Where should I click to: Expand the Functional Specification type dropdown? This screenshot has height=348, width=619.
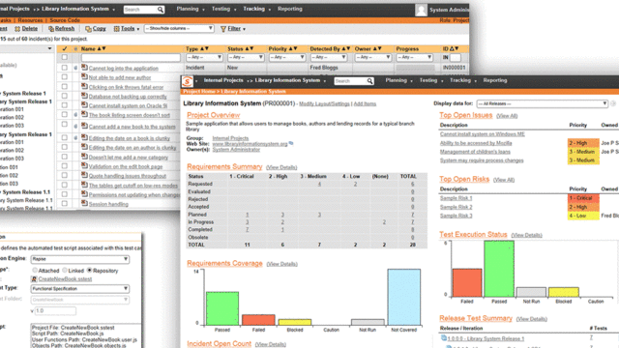[79, 289]
